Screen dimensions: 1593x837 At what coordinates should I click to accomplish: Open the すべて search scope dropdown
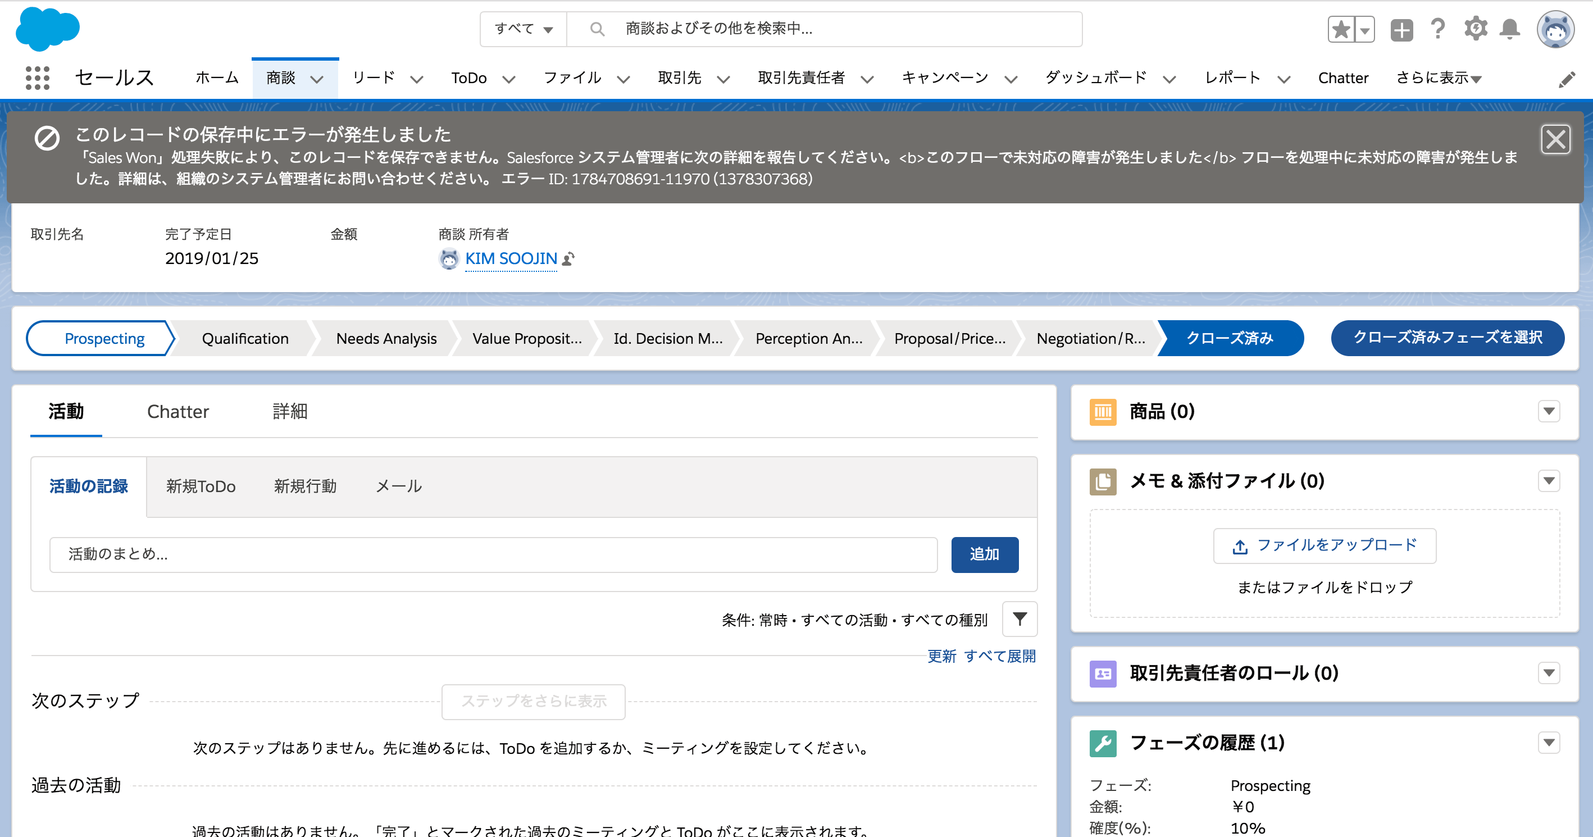click(x=523, y=29)
